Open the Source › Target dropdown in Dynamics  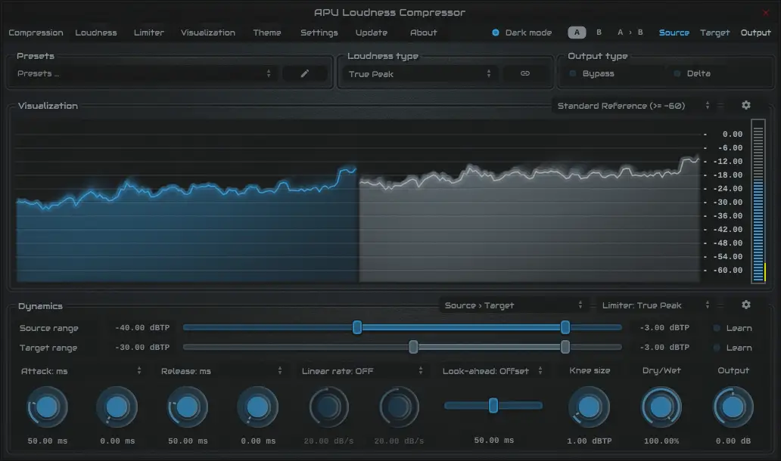click(x=513, y=305)
